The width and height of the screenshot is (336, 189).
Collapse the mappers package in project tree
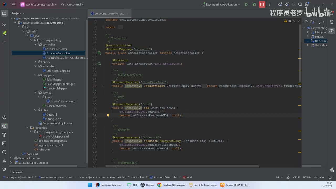click(35, 75)
